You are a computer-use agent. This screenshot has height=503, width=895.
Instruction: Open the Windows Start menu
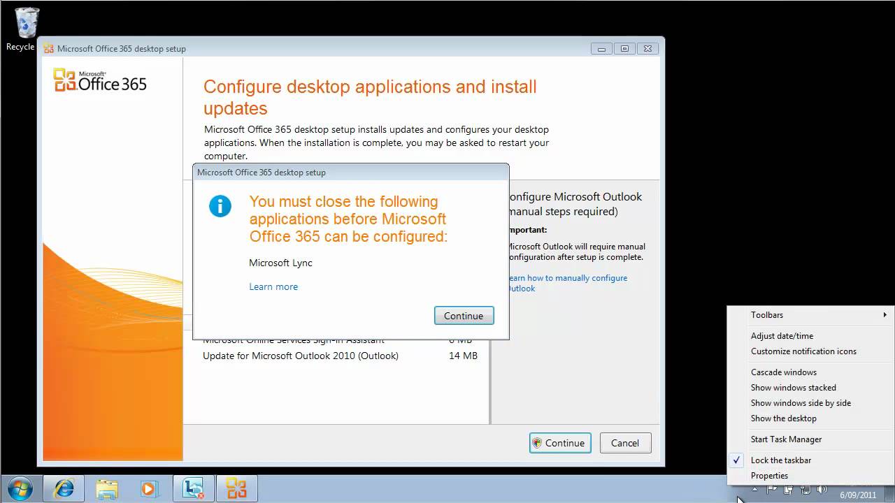(x=20, y=488)
